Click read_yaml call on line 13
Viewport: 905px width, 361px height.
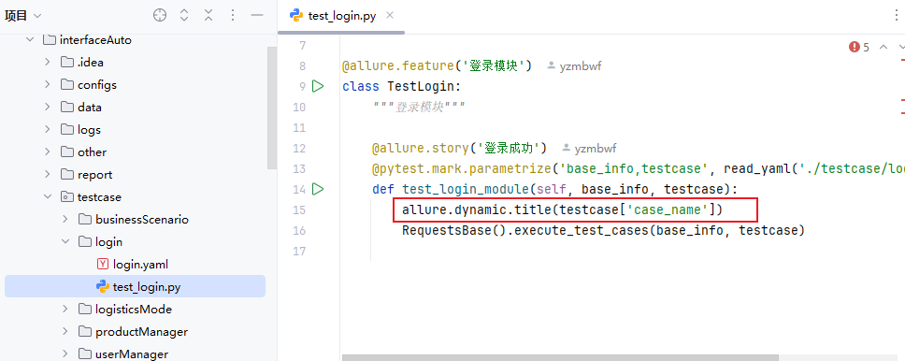click(x=758, y=168)
